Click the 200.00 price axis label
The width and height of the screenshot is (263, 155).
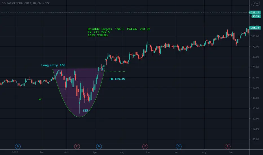pos(255,36)
